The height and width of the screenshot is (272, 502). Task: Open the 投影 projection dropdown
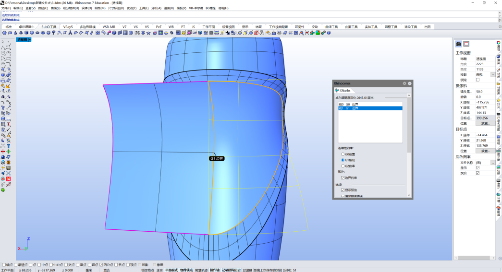[493, 74]
